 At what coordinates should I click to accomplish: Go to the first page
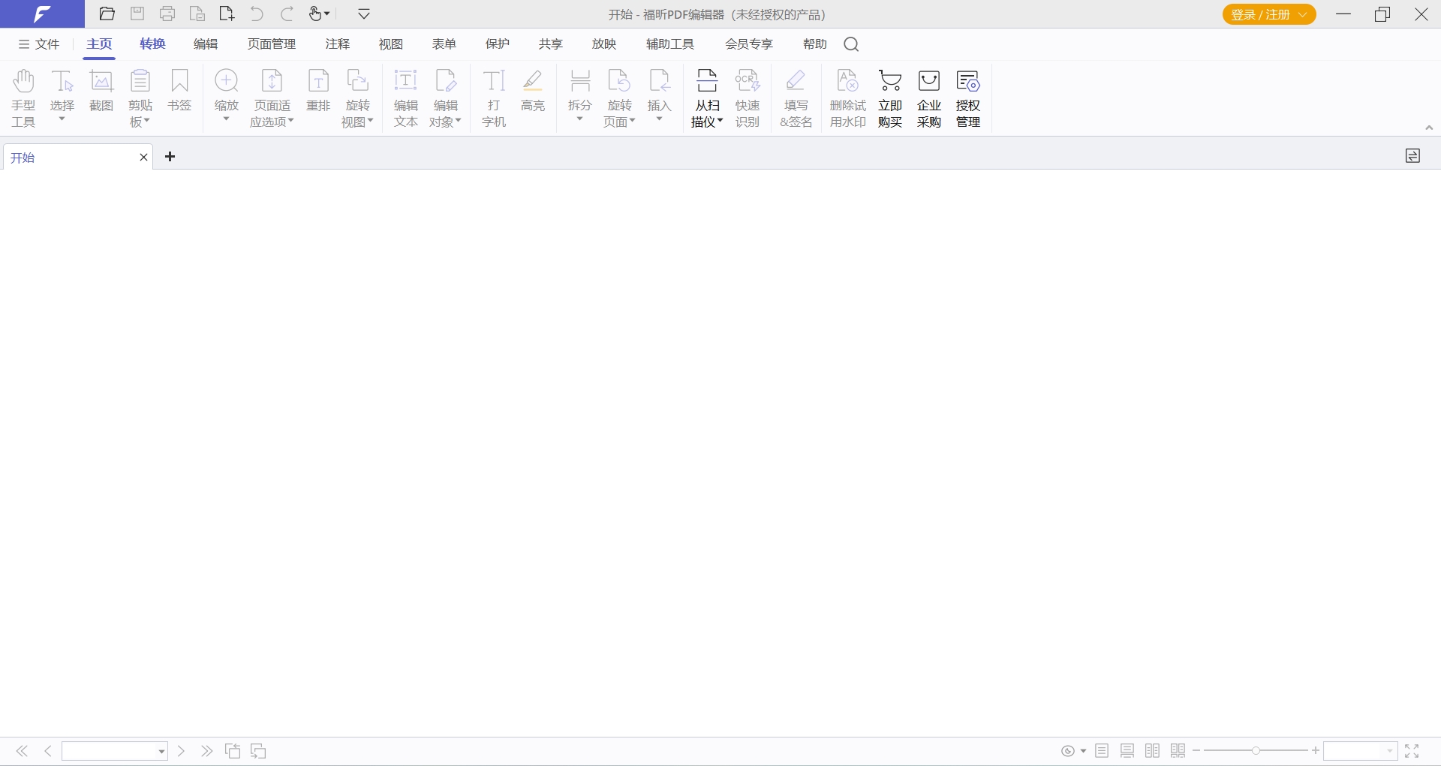coord(23,751)
